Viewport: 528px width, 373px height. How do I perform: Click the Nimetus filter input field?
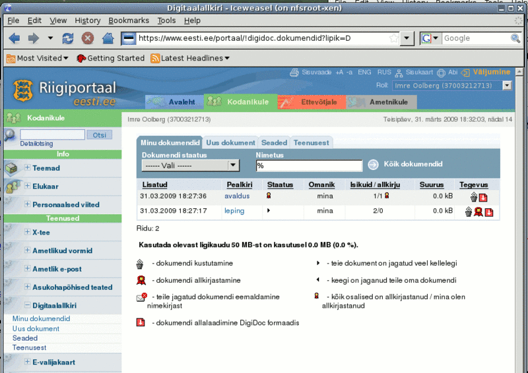click(x=309, y=165)
